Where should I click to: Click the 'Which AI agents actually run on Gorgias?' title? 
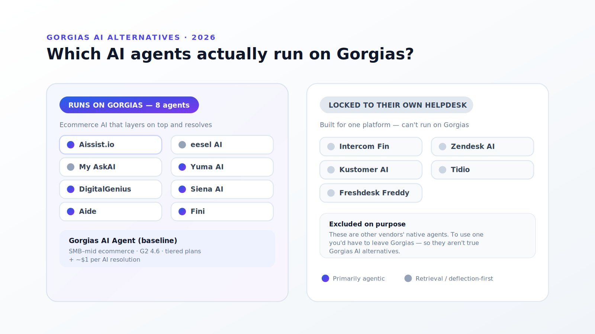(x=230, y=54)
